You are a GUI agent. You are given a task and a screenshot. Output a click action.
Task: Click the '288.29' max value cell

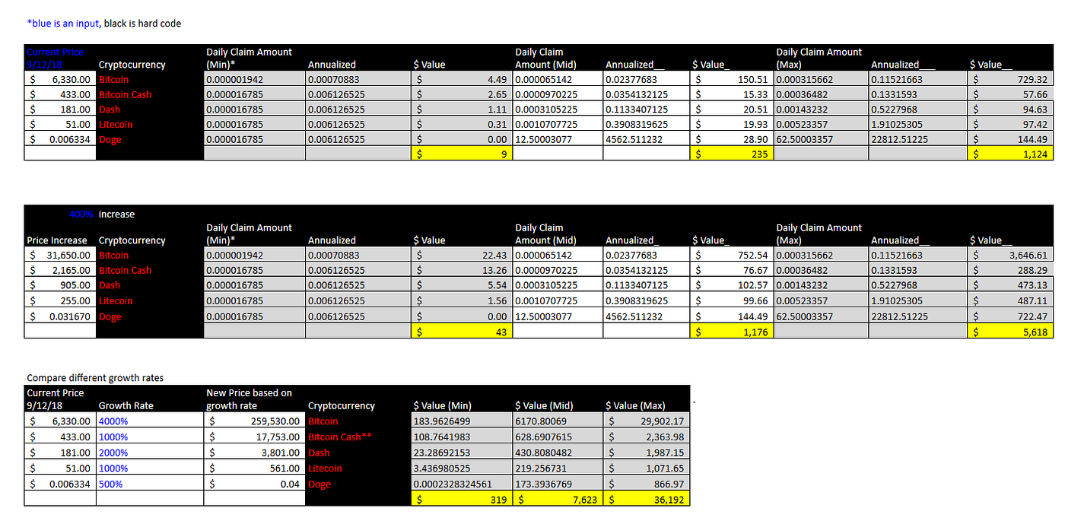point(1009,270)
